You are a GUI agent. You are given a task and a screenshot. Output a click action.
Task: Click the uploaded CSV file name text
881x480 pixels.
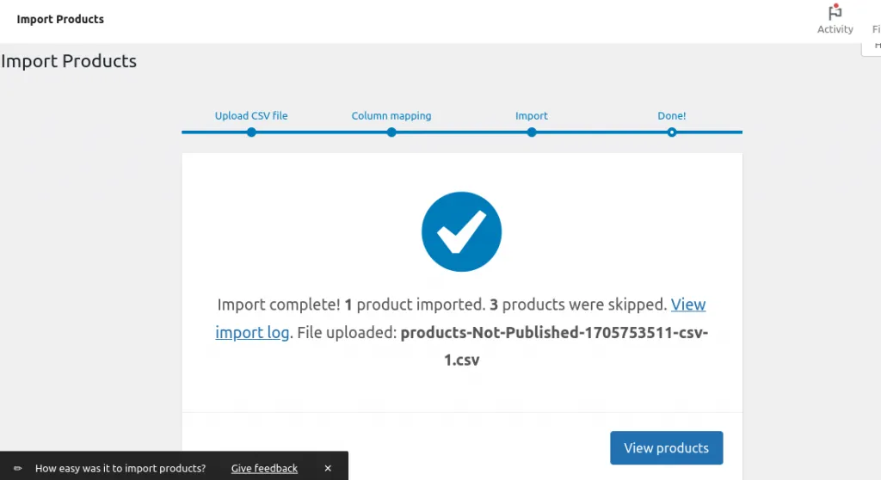pos(554,333)
